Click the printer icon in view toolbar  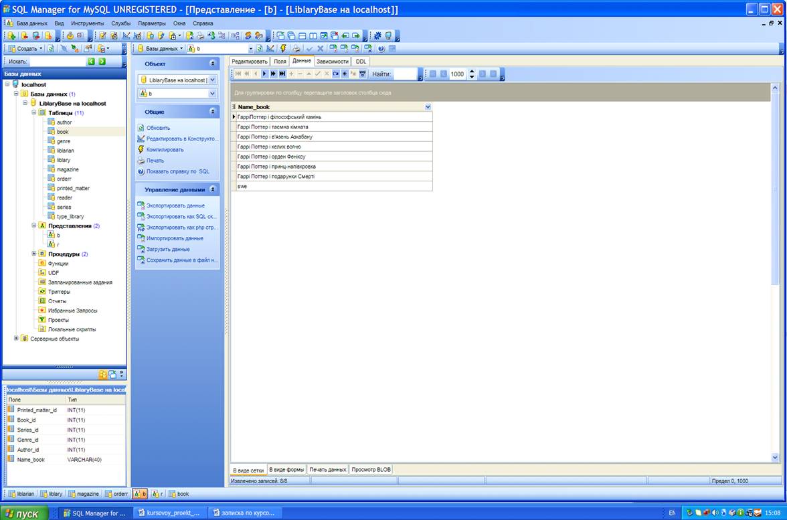(x=296, y=49)
